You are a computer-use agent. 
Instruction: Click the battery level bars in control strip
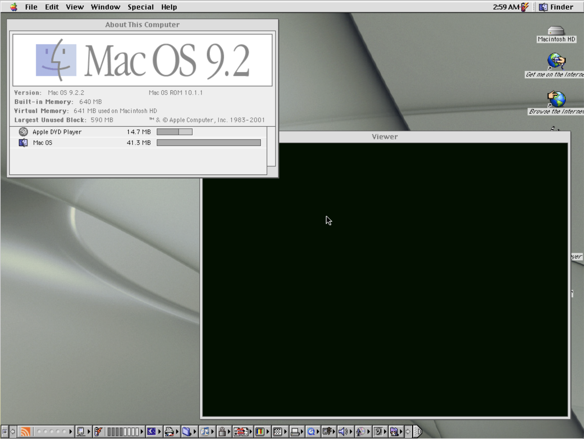[122, 432]
